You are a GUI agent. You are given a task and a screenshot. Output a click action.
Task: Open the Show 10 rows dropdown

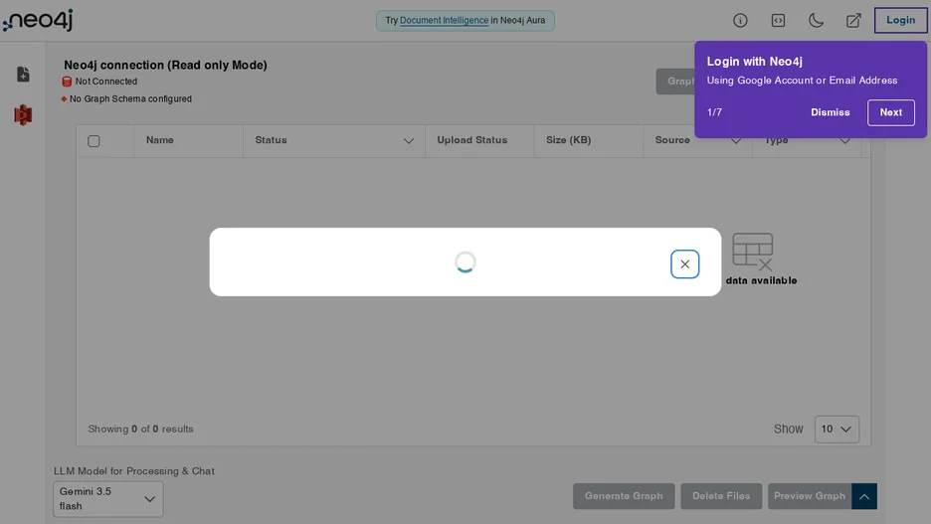tap(837, 430)
